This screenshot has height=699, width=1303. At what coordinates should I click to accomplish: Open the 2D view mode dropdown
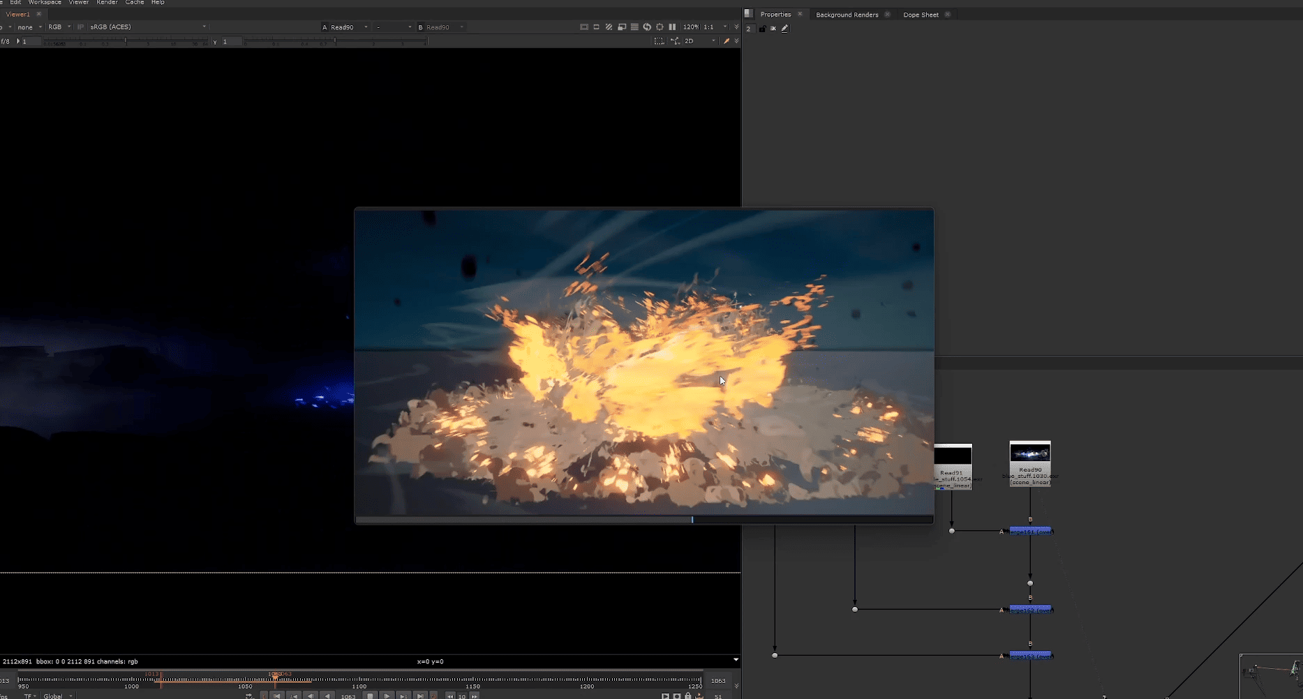click(700, 41)
